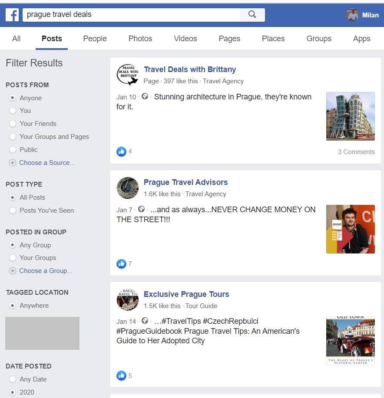Viewport: 384px width, 398px height.
Task: Click the like icon showing 5 likes
Action: coord(121,375)
